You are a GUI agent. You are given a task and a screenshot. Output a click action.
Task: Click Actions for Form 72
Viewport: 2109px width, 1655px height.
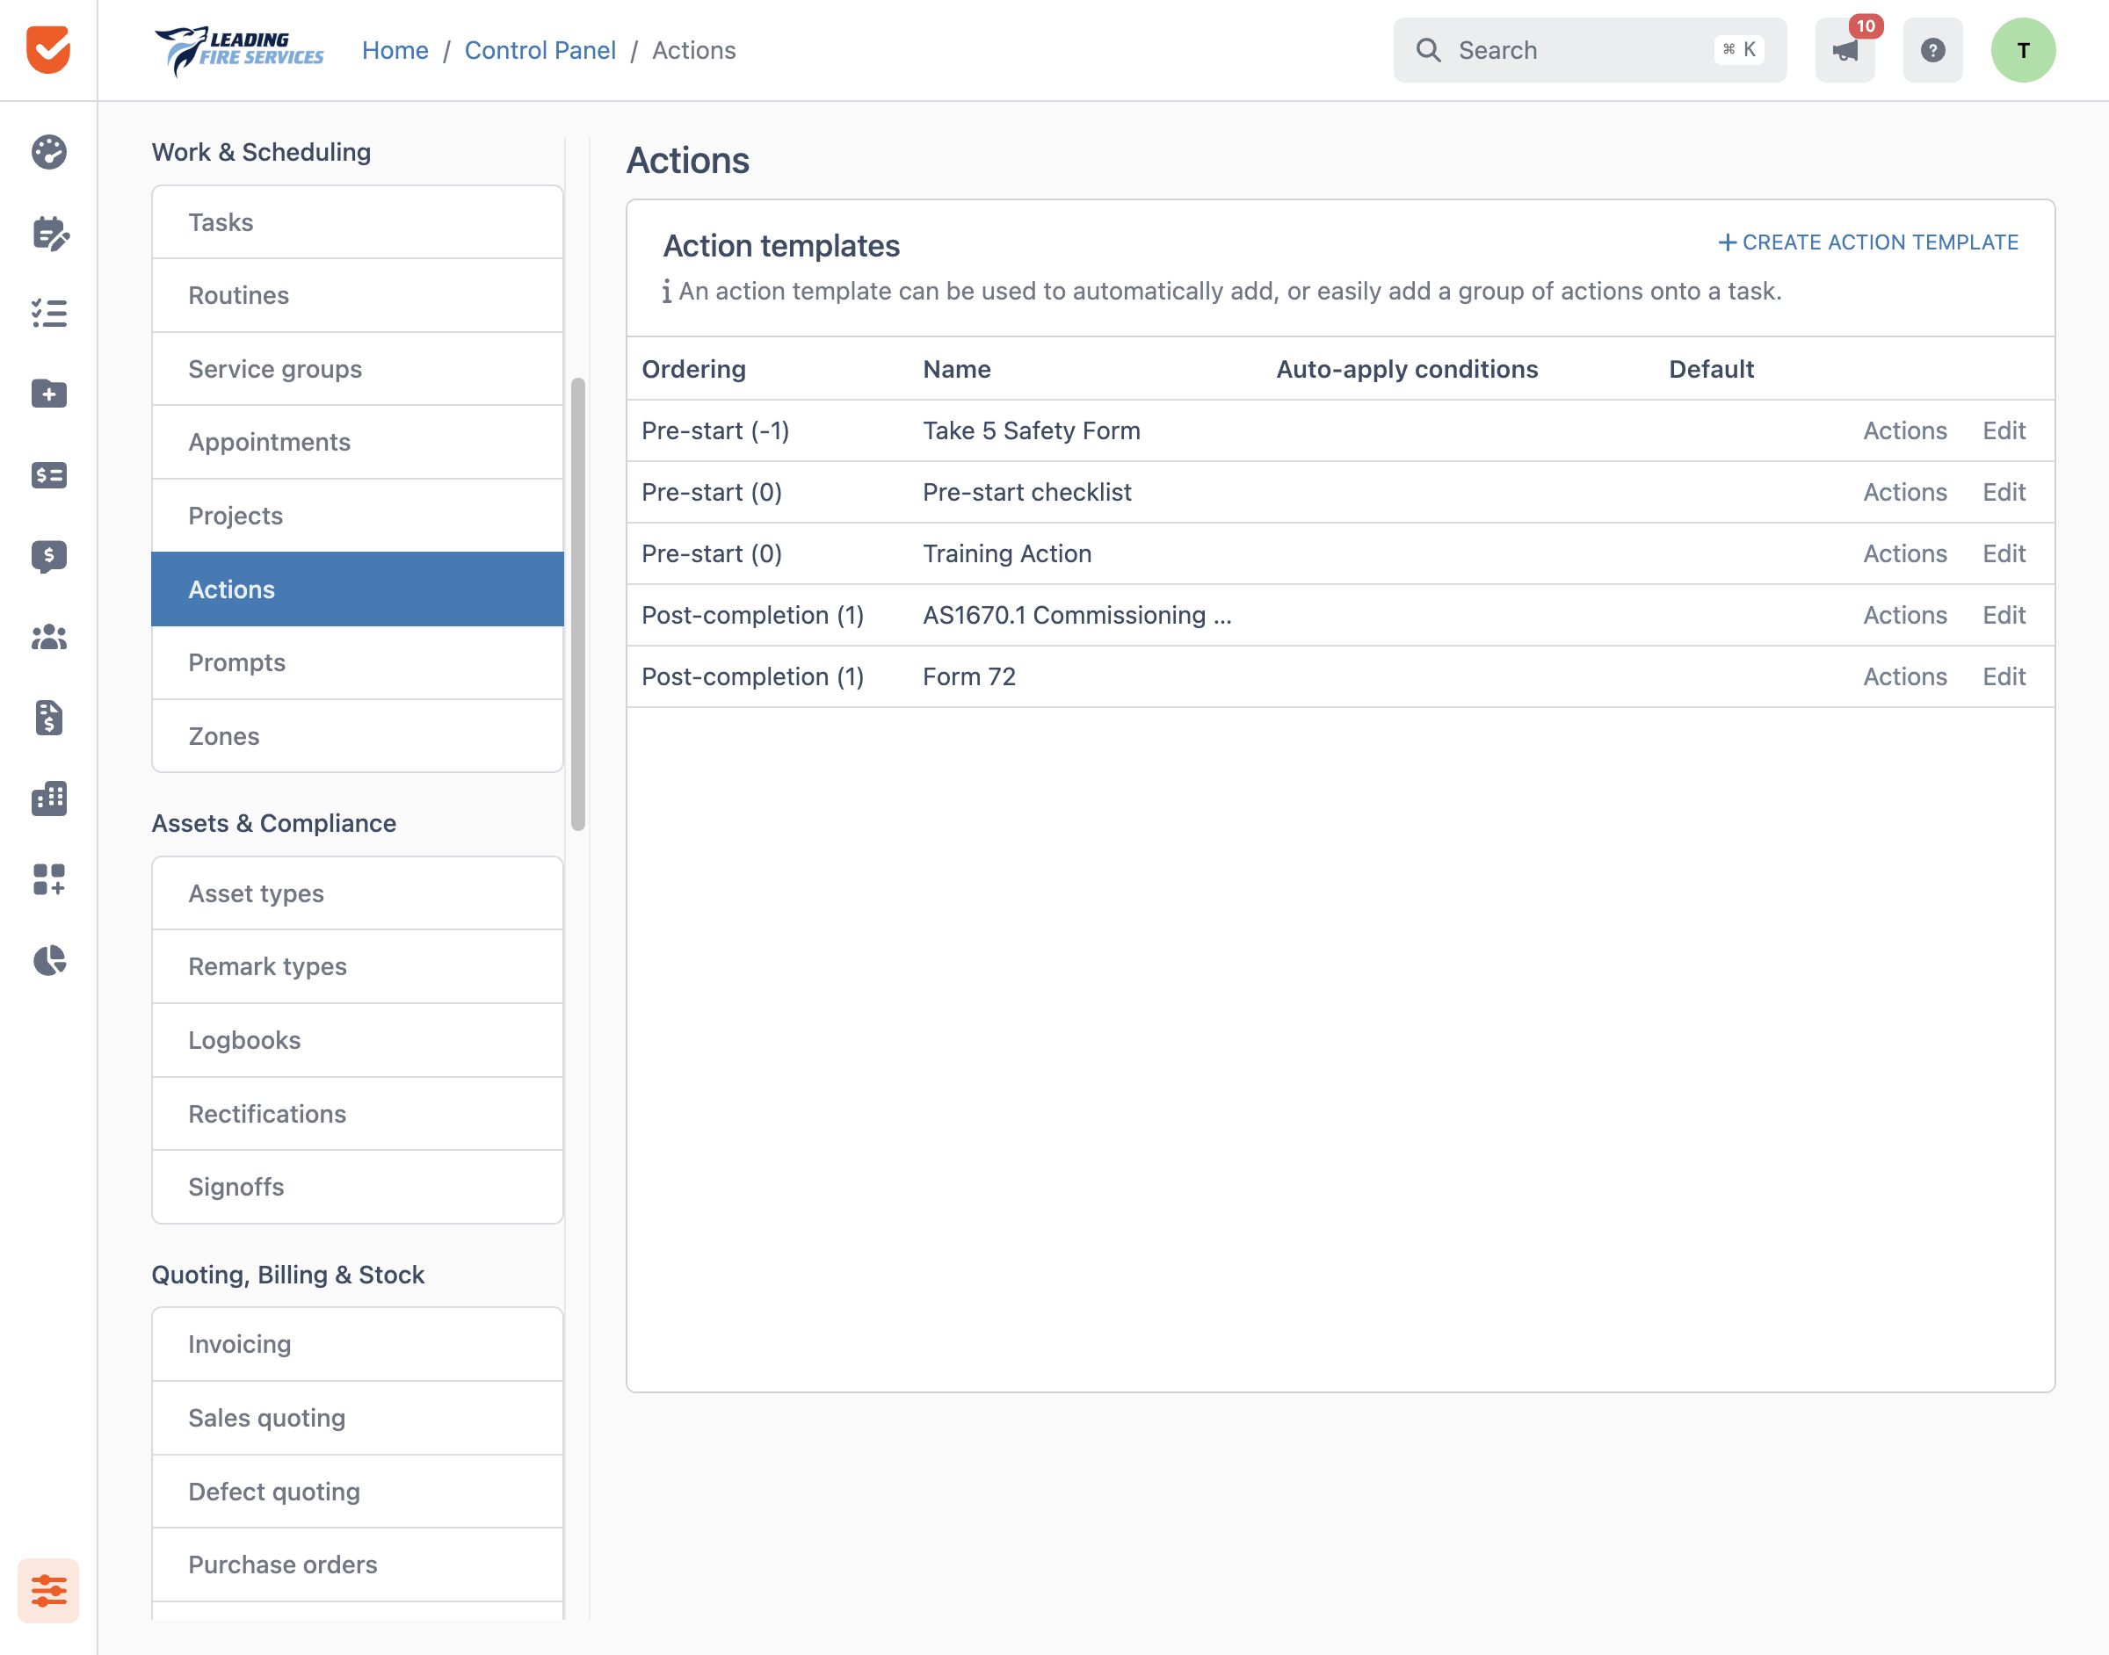[x=1904, y=676]
